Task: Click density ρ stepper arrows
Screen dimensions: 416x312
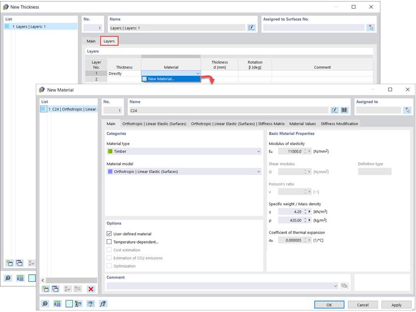Action: pyautogui.click(x=305, y=220)
